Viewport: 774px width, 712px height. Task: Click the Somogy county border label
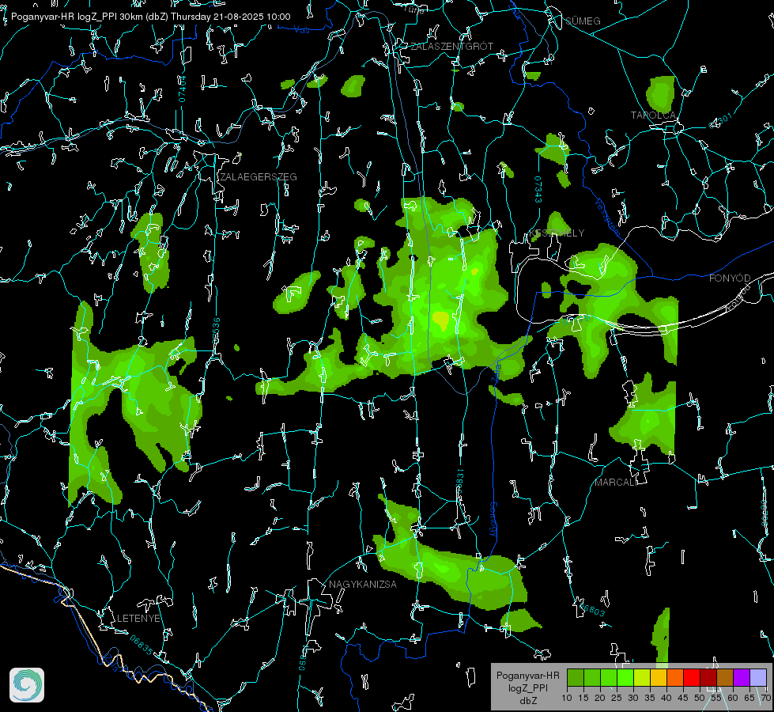(x=493, y=520)
